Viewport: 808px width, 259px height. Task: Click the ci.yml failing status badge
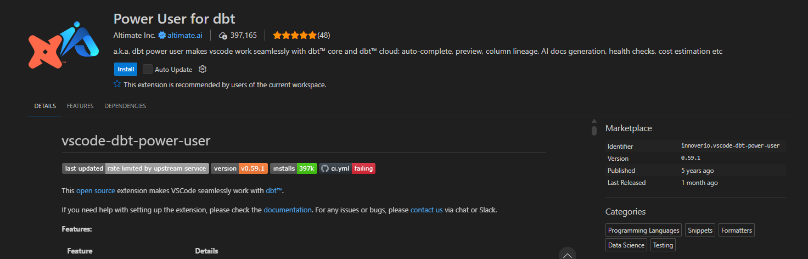(x=347, y=168)
